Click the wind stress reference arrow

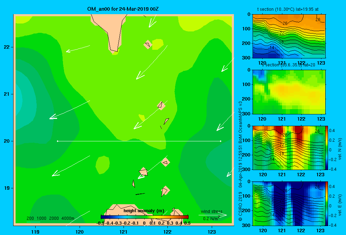click(x=212, y=215)
